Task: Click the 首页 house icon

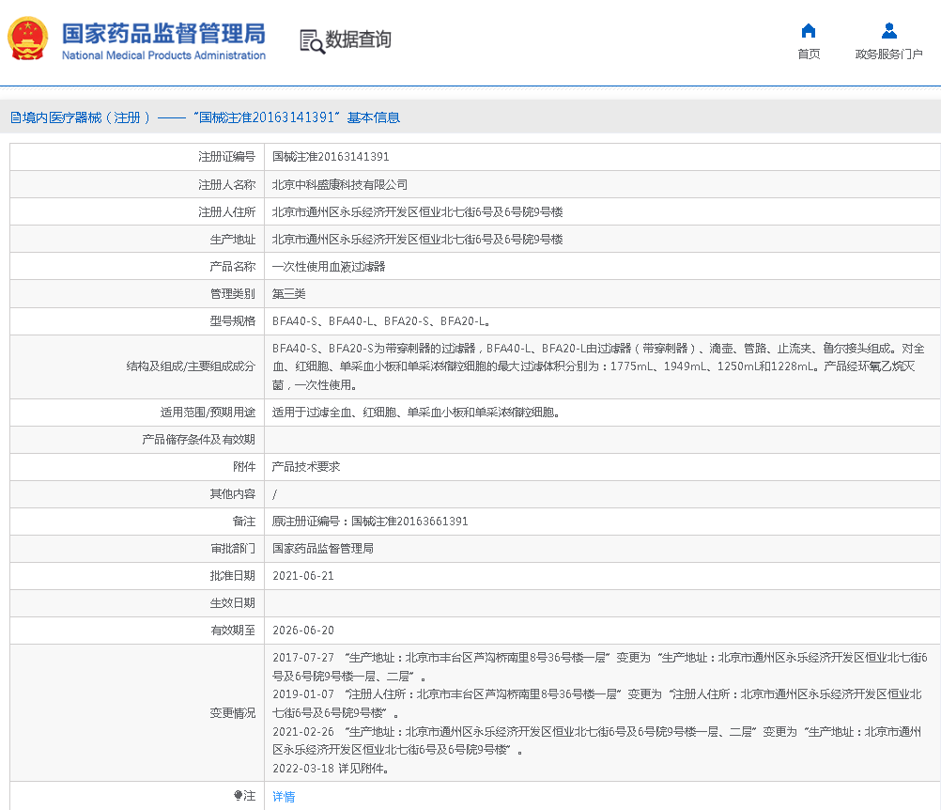Action: click(x=808, y=31)
